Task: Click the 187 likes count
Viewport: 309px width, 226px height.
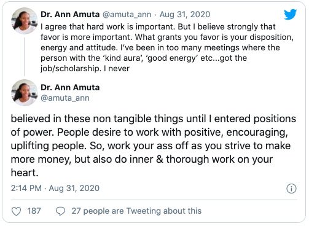Action: click(x=34, y=211)
